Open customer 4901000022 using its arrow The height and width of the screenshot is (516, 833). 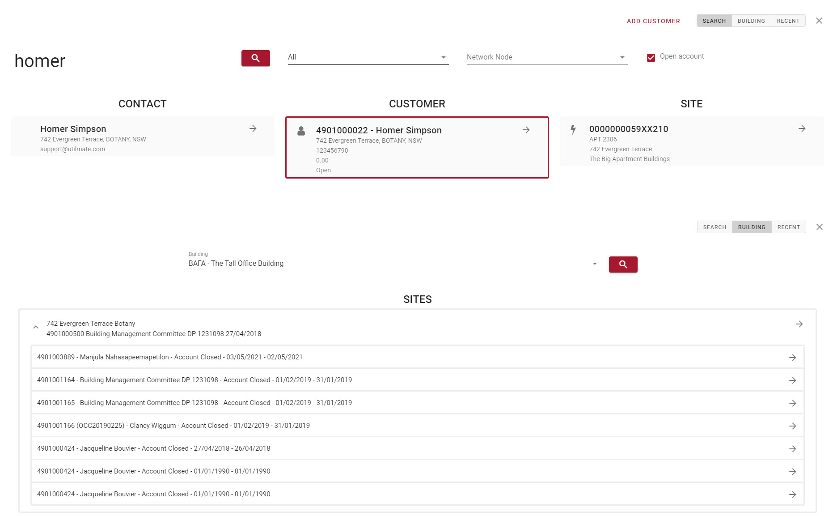tap(526, 130)
